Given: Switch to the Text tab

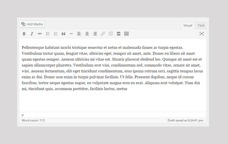Looking at the screenshot, I should click(x=201, y=25).
